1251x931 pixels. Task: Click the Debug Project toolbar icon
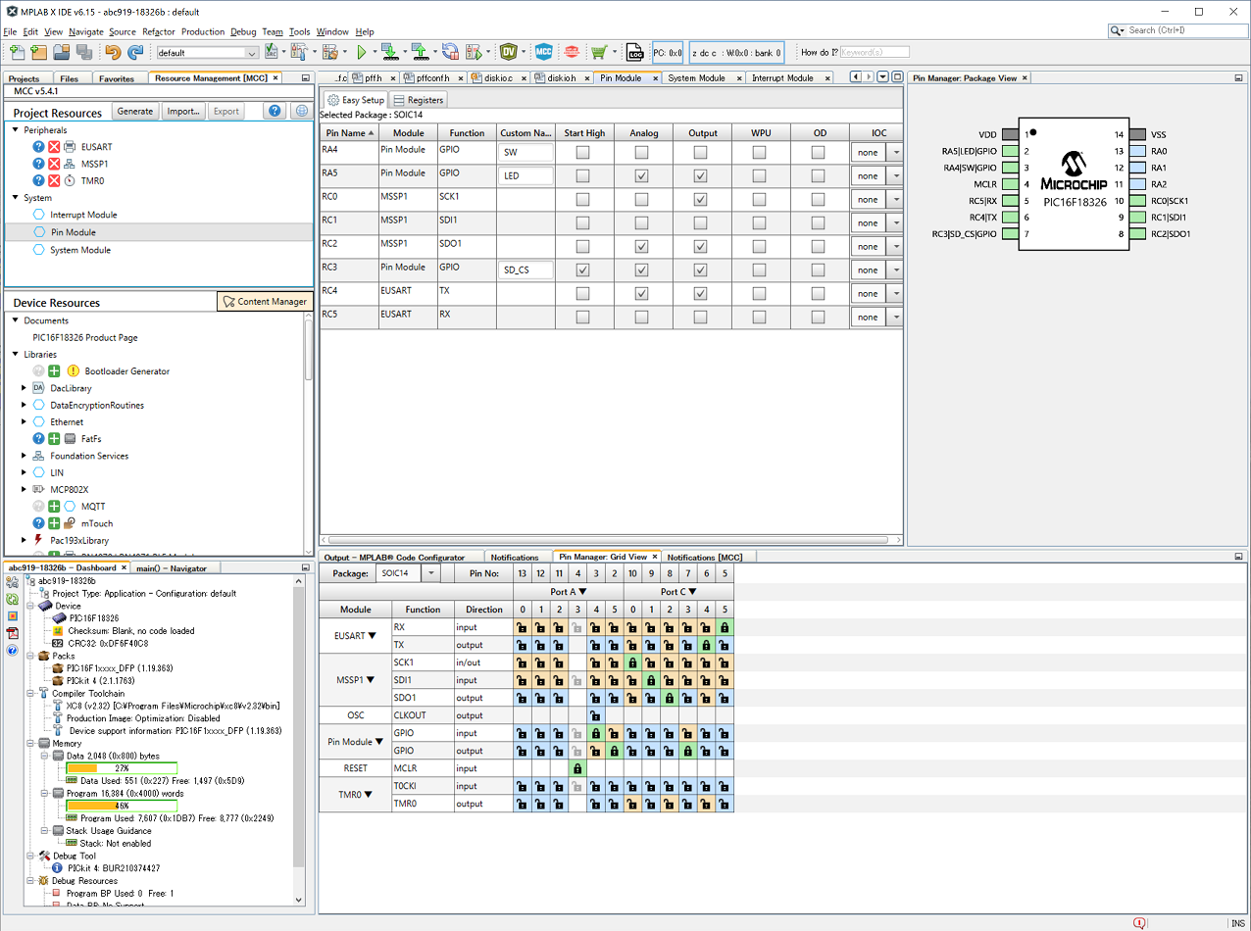(x=475, y=52)
